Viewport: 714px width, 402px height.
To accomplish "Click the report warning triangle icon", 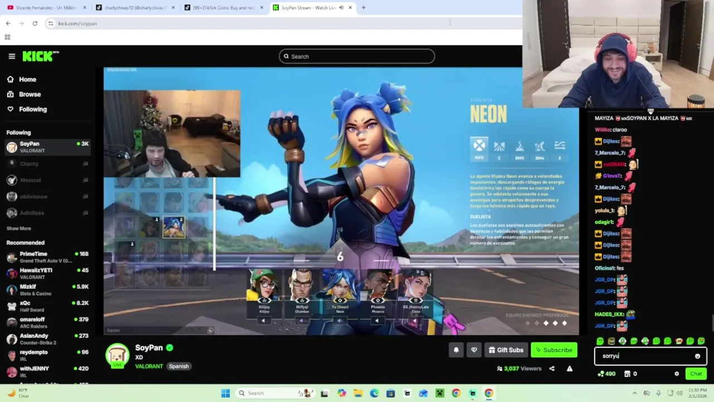I will (x=570, y=368).
